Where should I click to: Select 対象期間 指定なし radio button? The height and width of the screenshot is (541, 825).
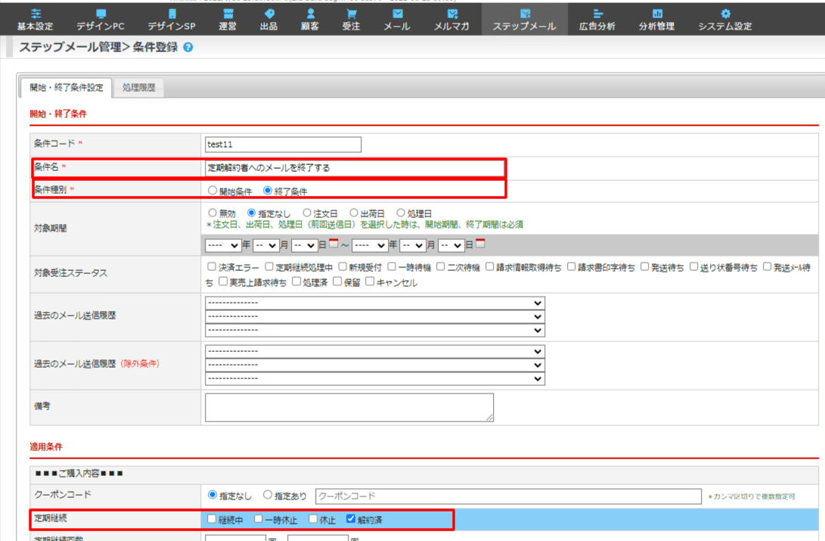(252, 213)
